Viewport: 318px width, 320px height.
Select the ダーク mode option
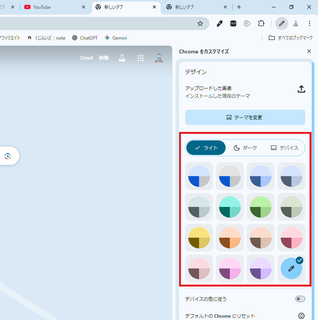click(245, 148)
